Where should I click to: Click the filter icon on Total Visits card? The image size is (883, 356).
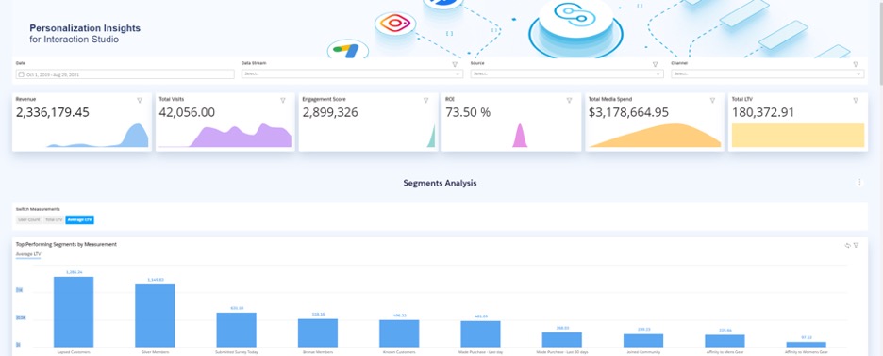click(283, 100)
